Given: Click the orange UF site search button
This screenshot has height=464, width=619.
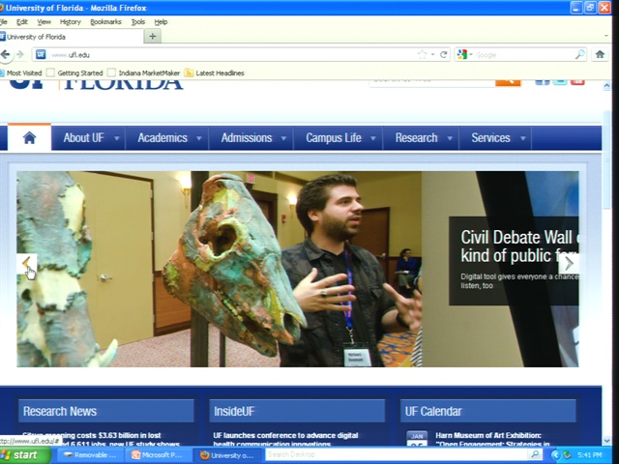Looking at the screenshot, I should pos(508,82).
